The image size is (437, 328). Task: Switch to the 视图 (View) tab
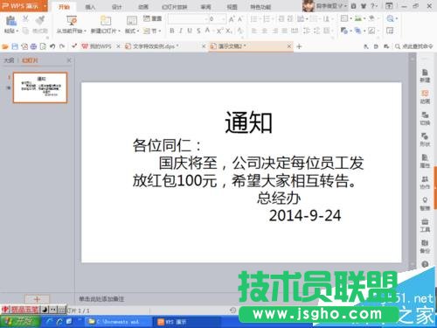(x=232, y=7)
